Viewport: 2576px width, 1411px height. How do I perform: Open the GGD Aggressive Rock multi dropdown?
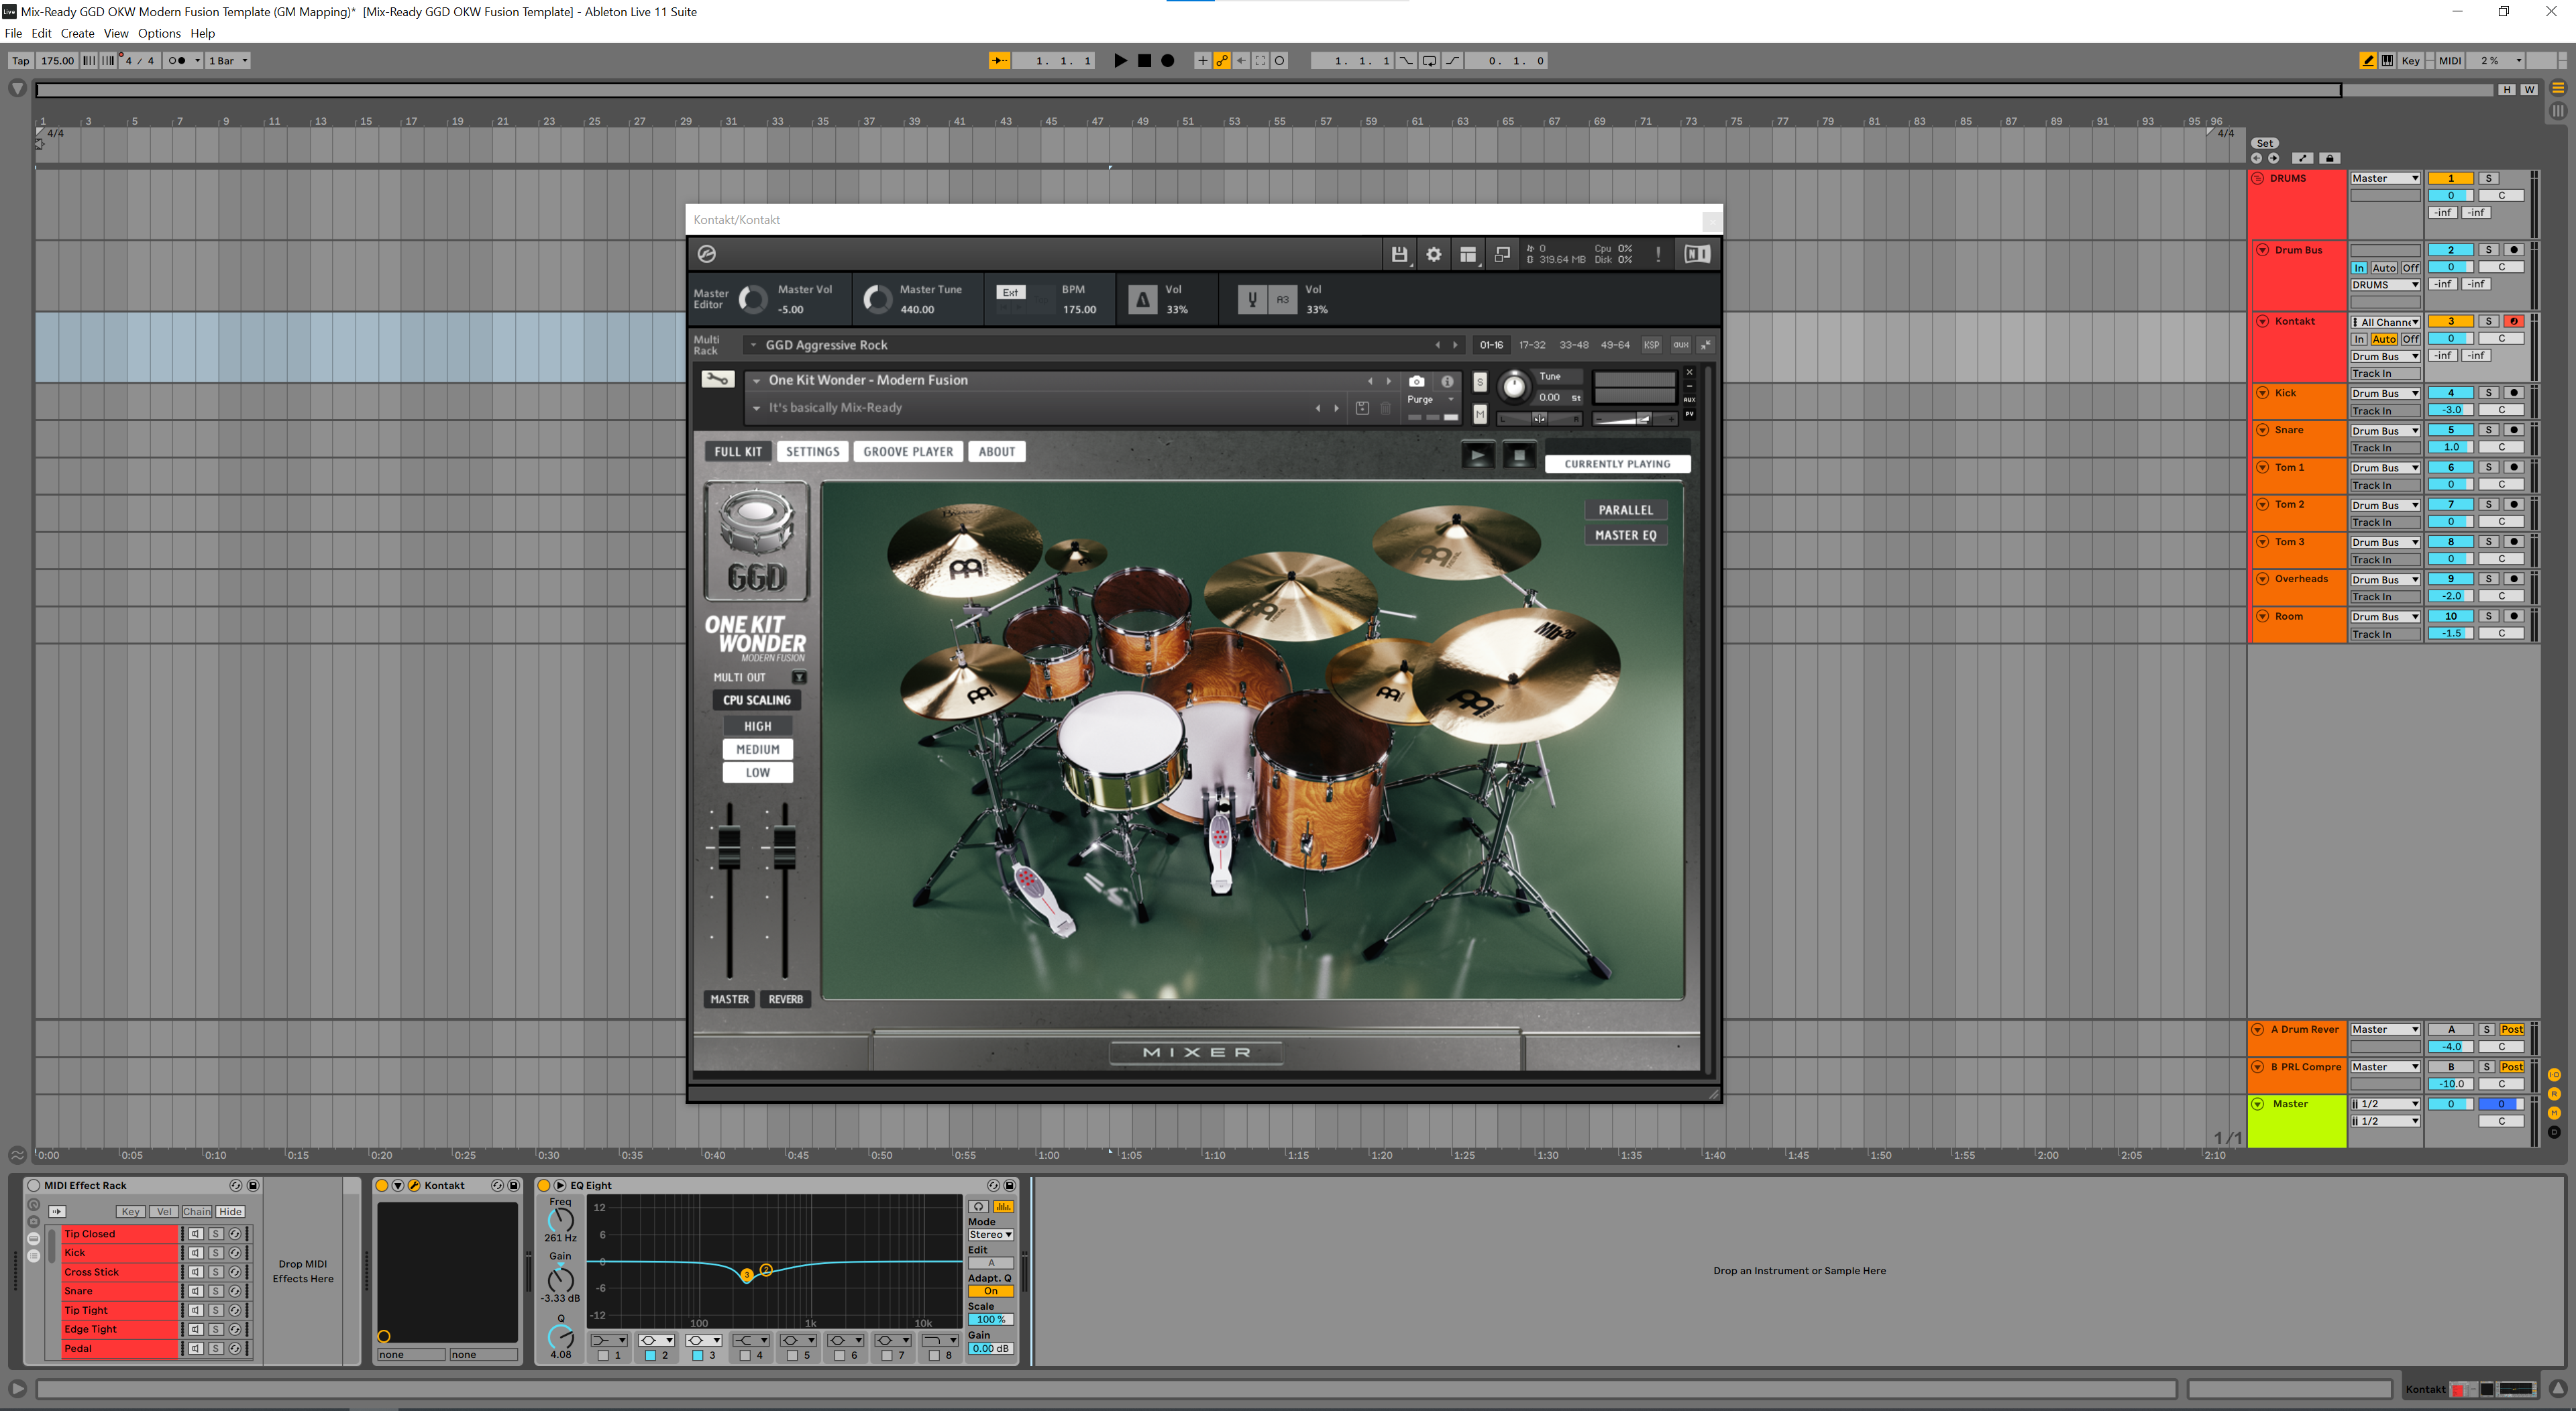tap(753, 345)
